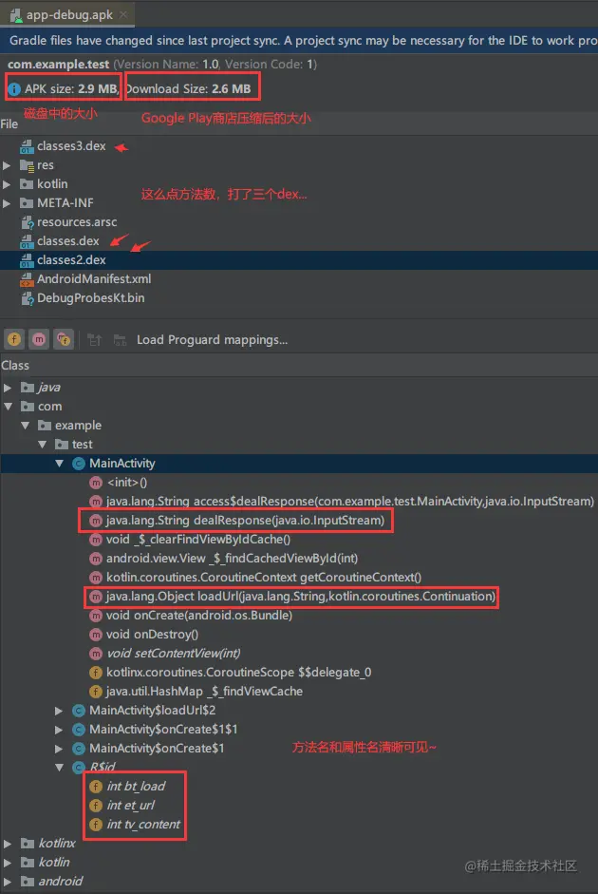Select _$_clearFindViewByIdCache() method
Screen dimensions: 598x894
(198, 539)
